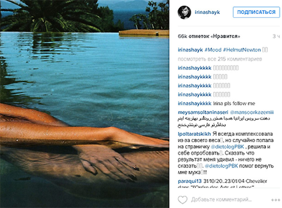This screenshot has height=208, width=282.
Task: Open irinashayk's profile picture avatar
Action: tap(184, 12)
